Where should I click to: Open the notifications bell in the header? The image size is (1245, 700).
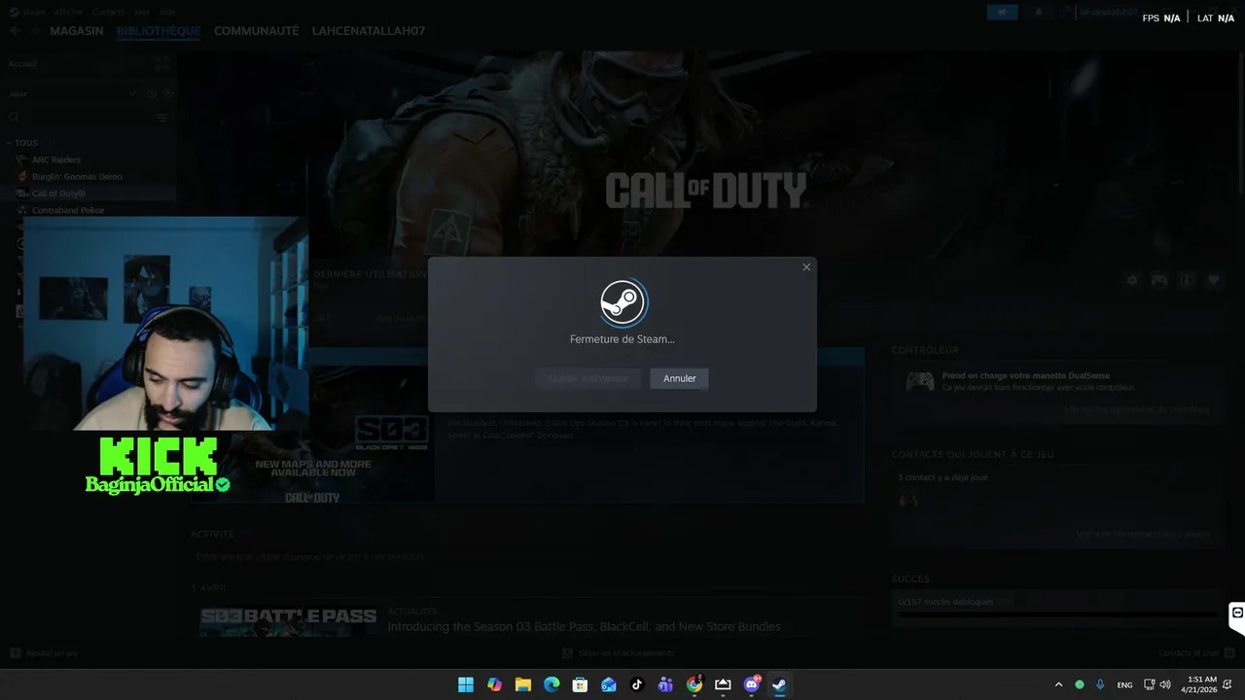pos(1038,13)
